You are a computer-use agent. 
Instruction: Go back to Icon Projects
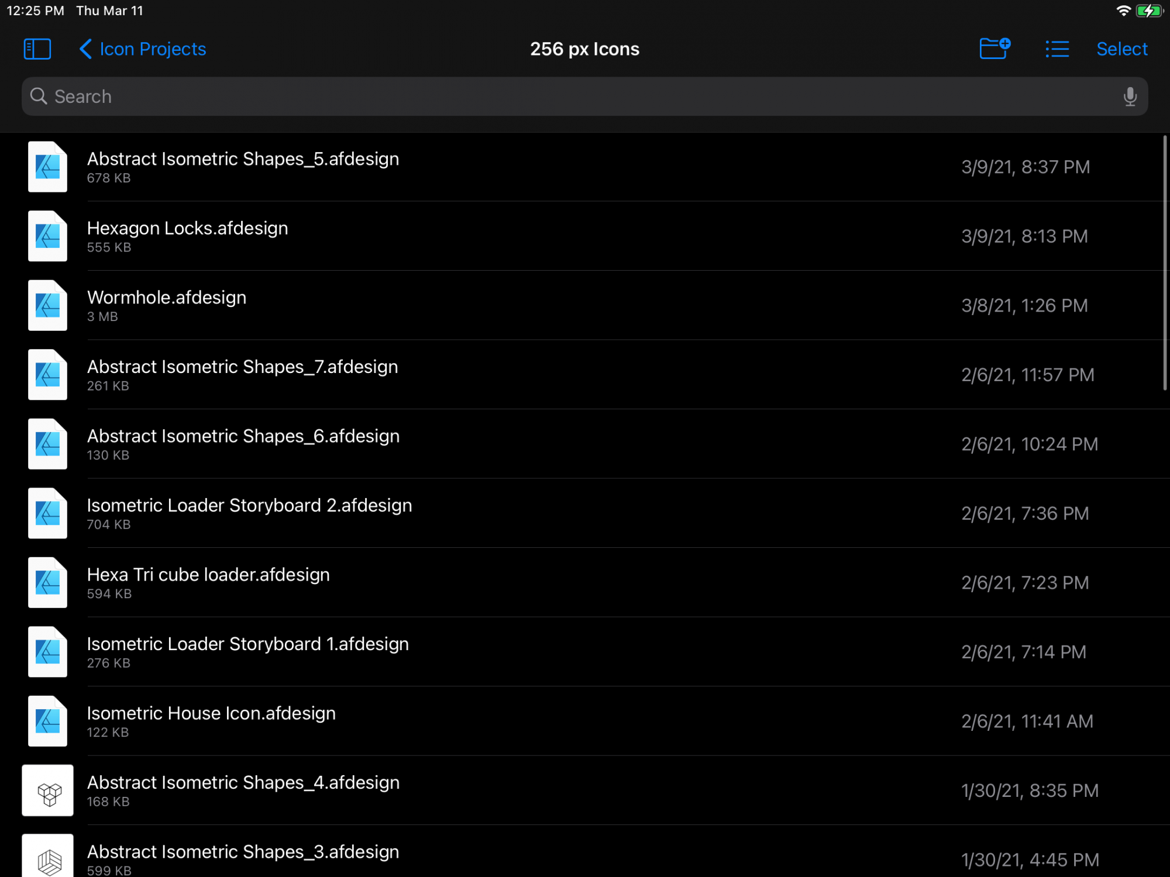(x=143, y=49)
